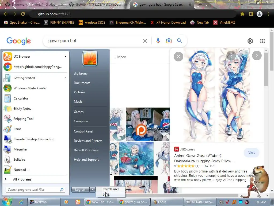Expand UC Browser jump list arrow

[65, 56]
